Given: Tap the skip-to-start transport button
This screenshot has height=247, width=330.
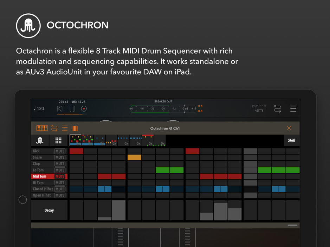Looking at the screenshot, I should [60, 108].
